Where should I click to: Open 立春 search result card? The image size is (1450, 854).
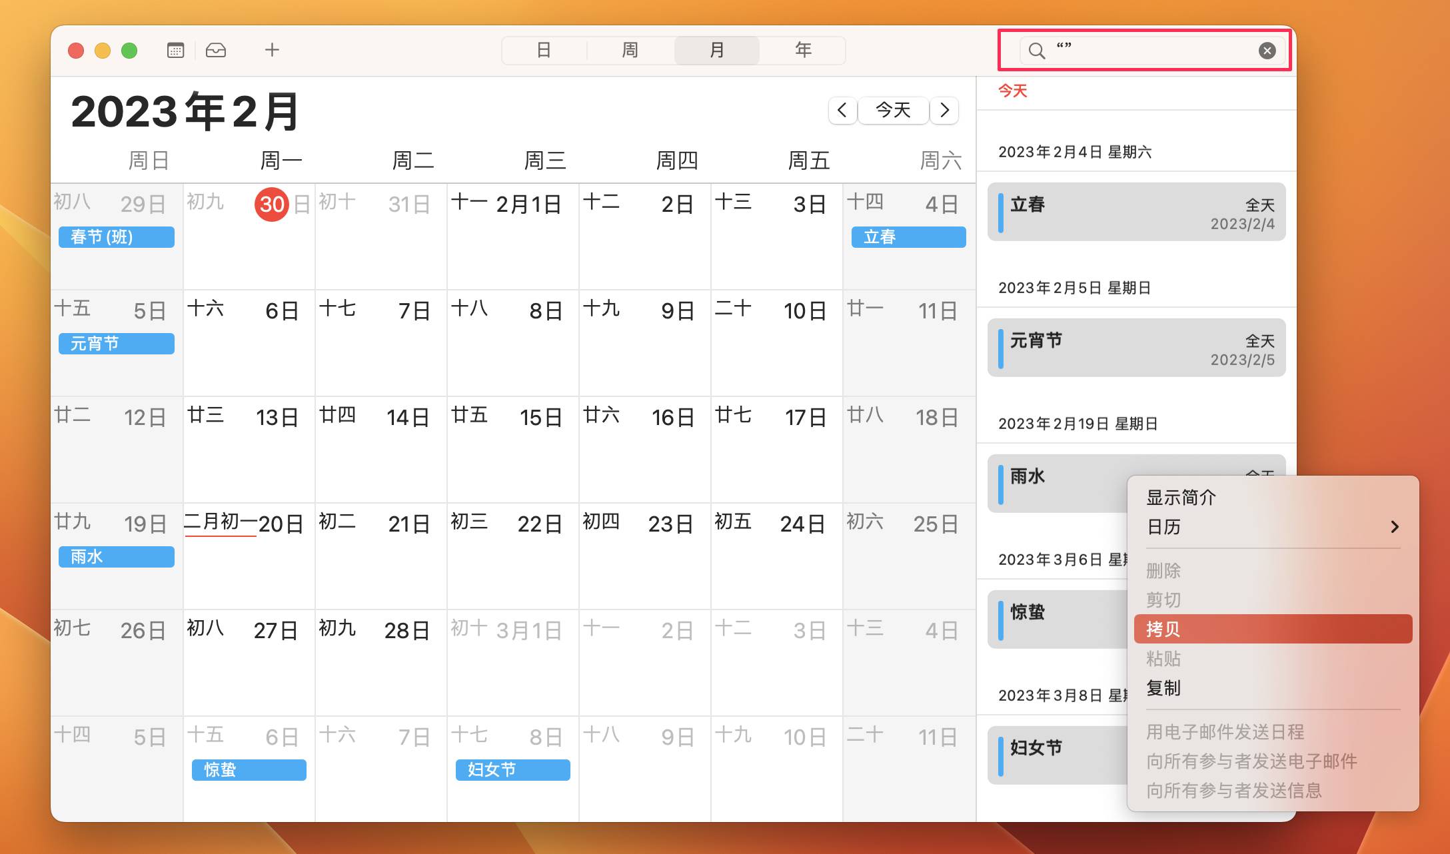tap(1136, 212)
